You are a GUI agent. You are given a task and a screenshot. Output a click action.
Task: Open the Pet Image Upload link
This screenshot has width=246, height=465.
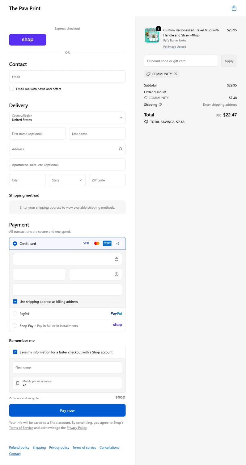pos(175,47)
